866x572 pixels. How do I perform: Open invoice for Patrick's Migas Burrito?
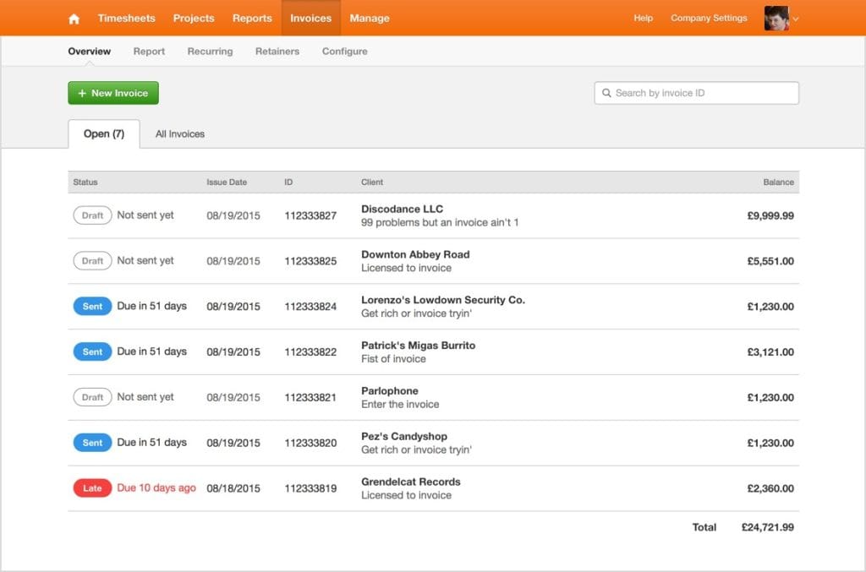[x=418, y=346]
